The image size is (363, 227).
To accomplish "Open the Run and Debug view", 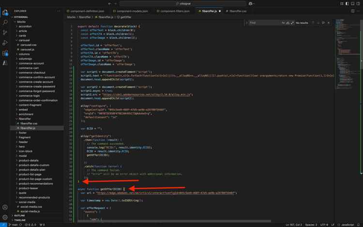I will click(5, 43).
